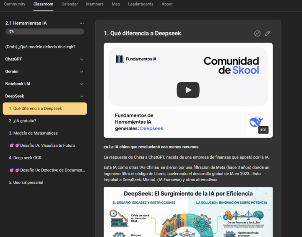302x237 pixels.
Task: Switch to the Members tab
Action: (95, 4)
